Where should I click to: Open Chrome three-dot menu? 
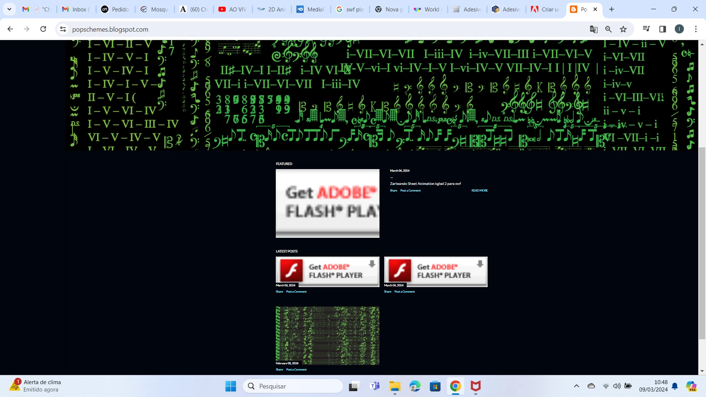point(696,29)
